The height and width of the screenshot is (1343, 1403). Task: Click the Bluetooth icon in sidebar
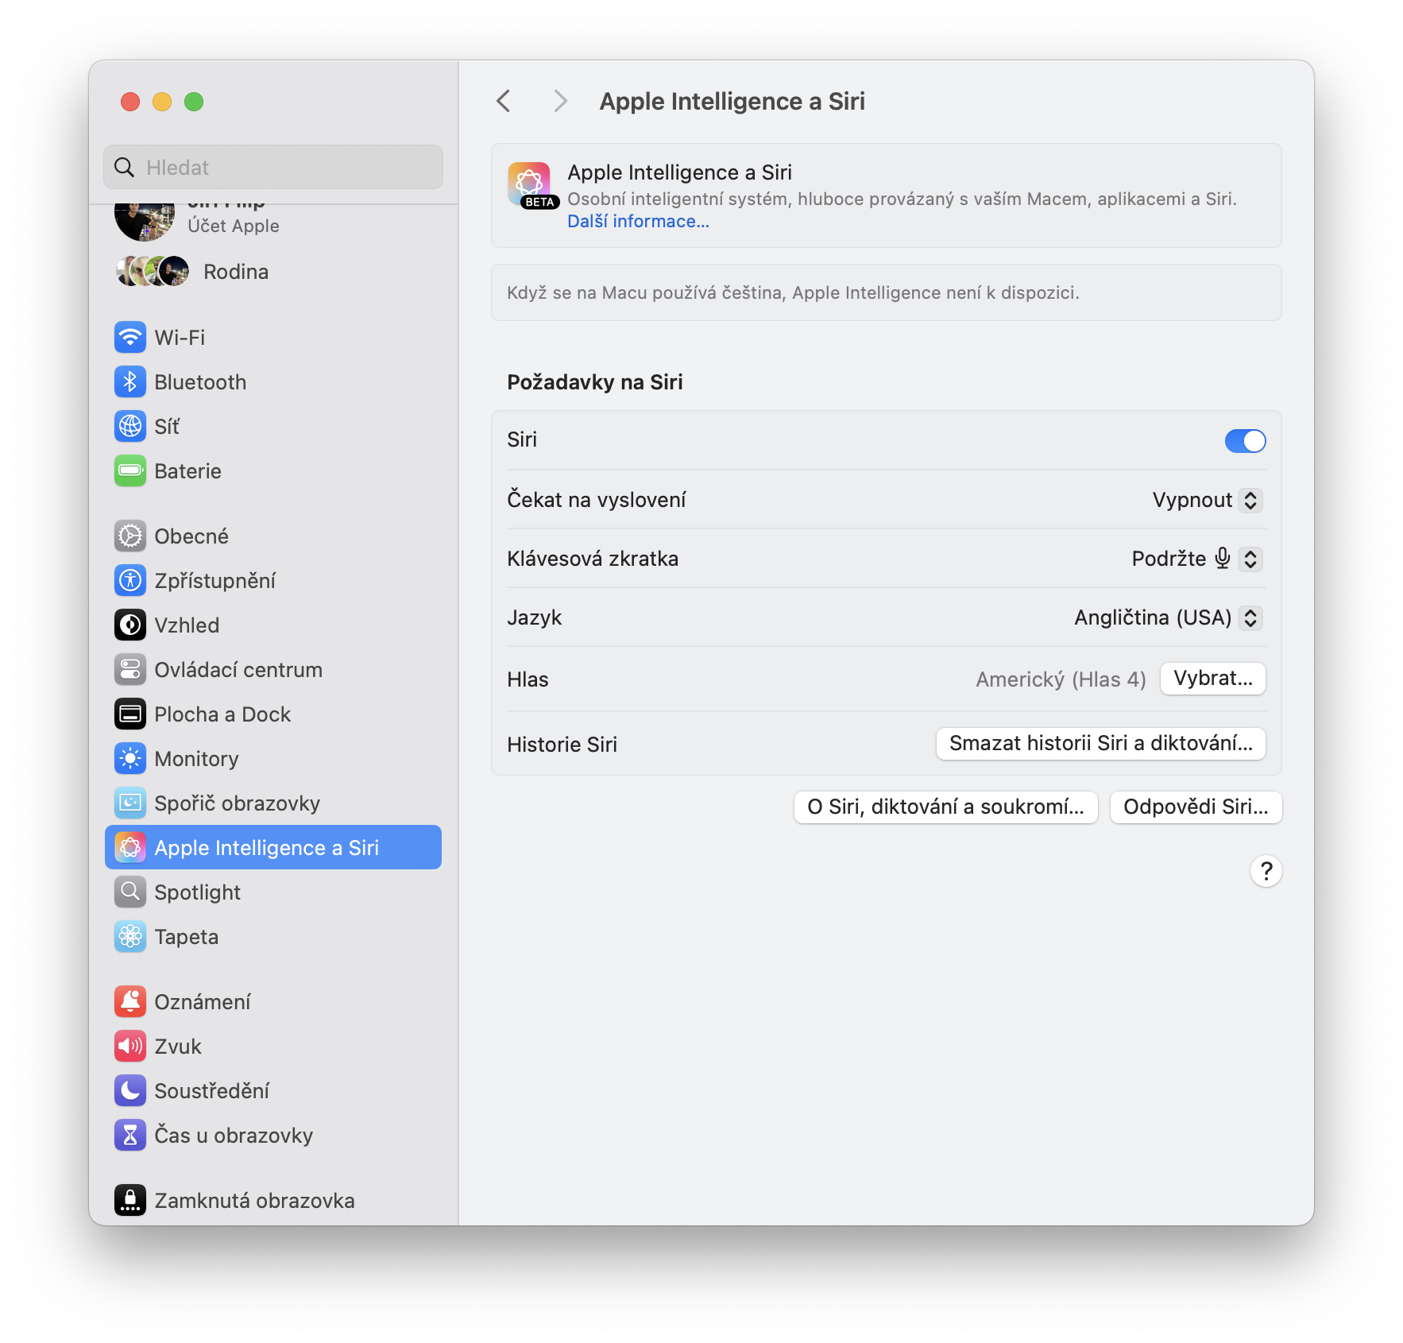pos(130,382)
